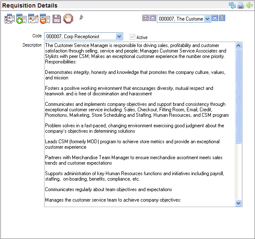Viewport: 255px width, 239px height.
Task: Delete the current requisition record
Action: coord(45,19)
